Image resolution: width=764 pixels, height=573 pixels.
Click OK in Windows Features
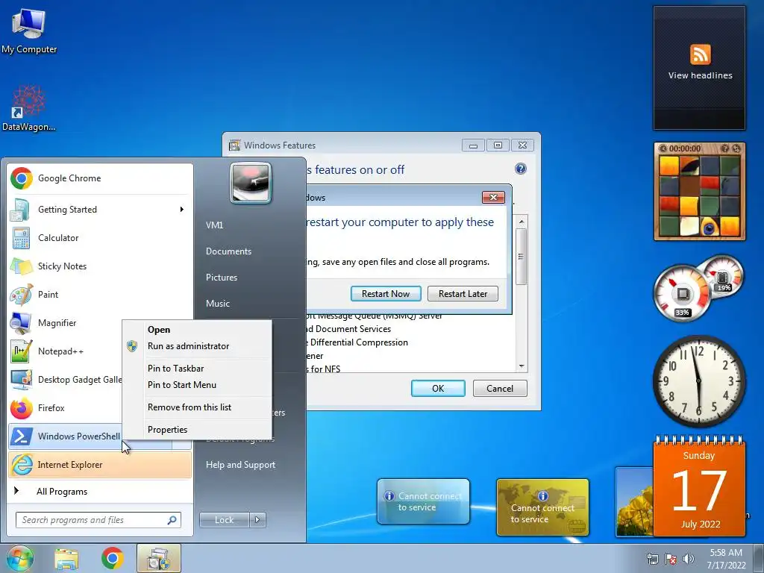point(438,388)
